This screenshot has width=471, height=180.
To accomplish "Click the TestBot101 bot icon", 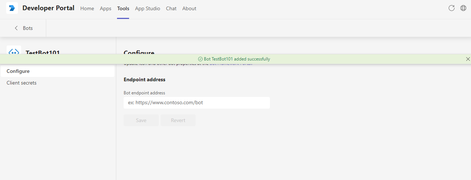I will pos(14,50).
